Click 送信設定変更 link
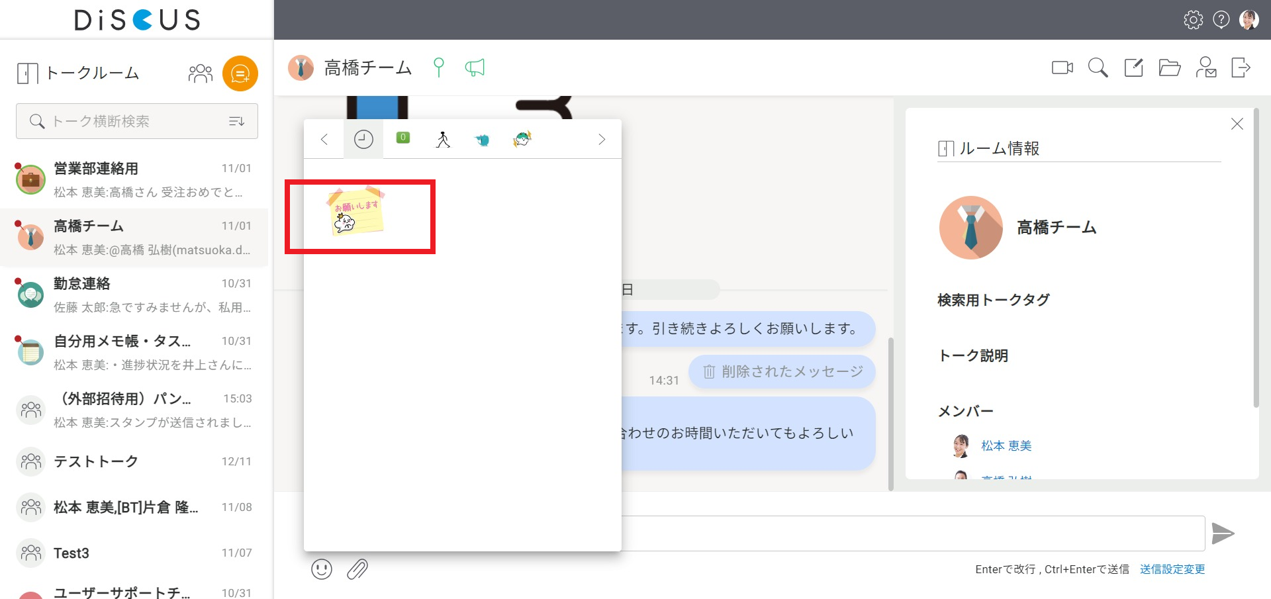The image size is (1271, 599). pos(1172,569)
